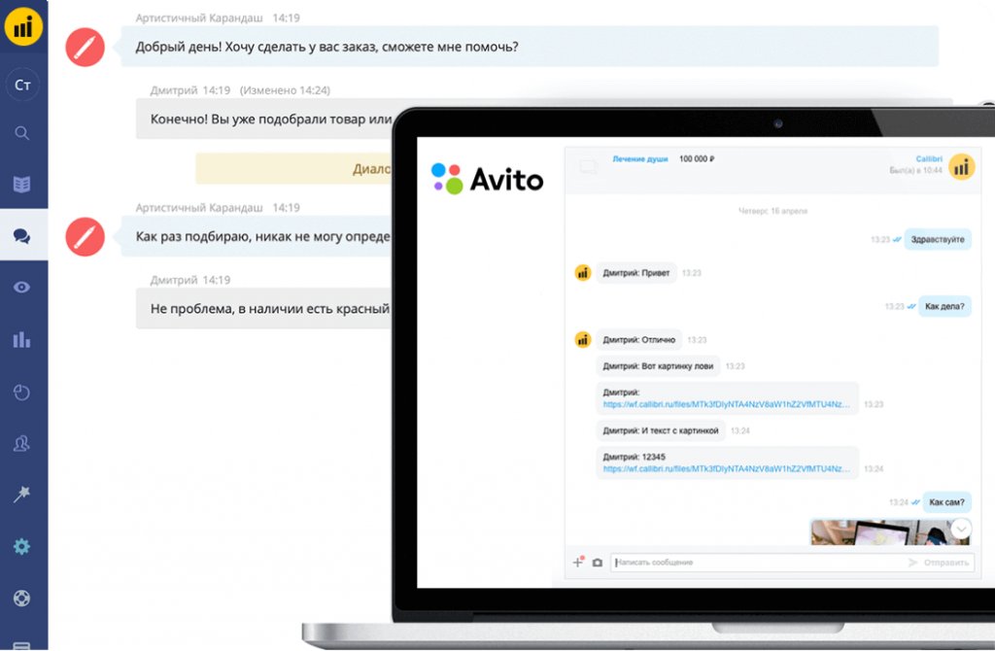Screen dimensions: 995x651
Task: Click the round scroll-down chevron in chat
Action: coord(961,529)
